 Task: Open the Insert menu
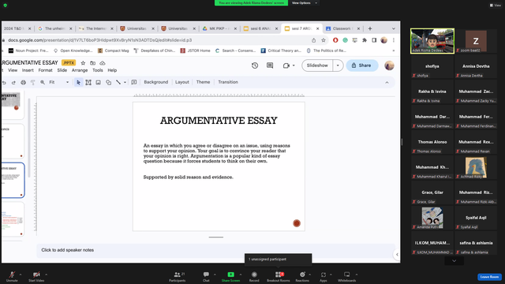(x=28, y=70)
